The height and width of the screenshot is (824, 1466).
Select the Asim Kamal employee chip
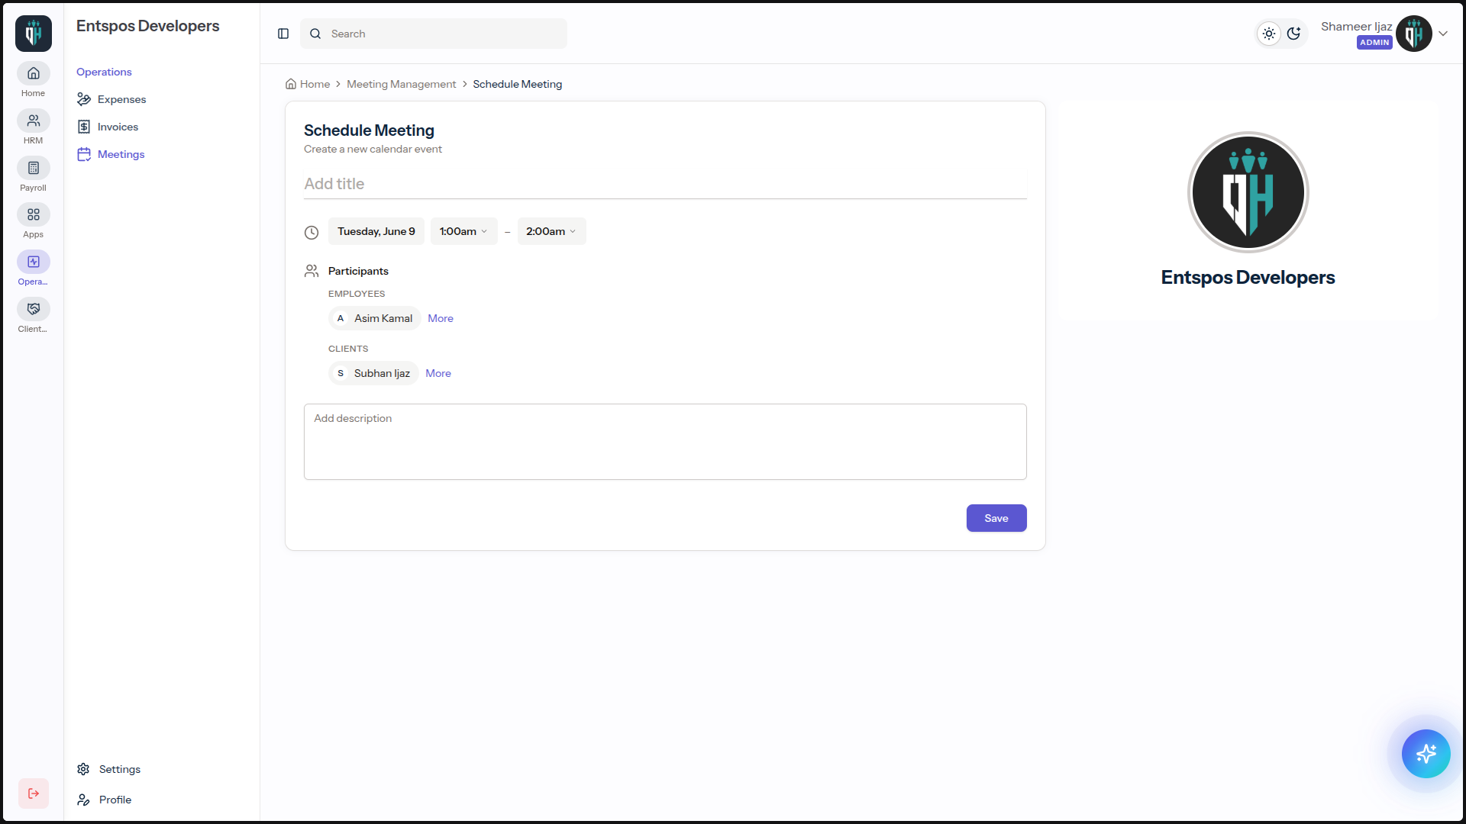(x=374, y=318)
